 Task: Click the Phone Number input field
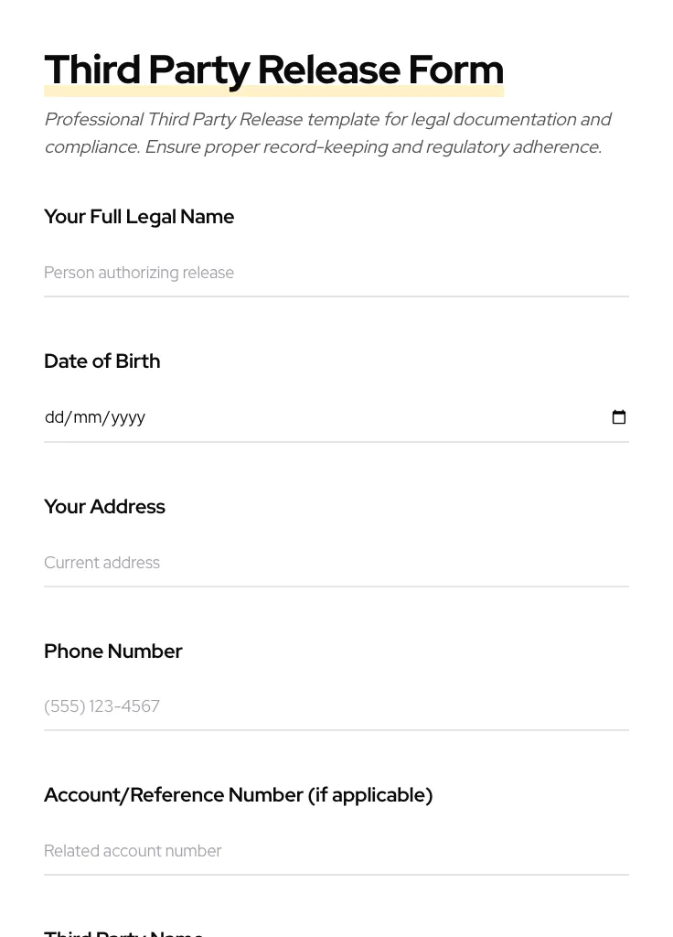point(336,706)
